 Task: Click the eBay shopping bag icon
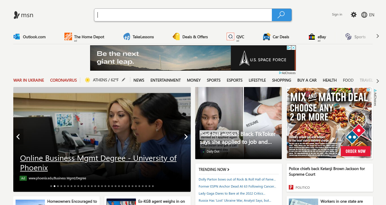tap(312, 37)
